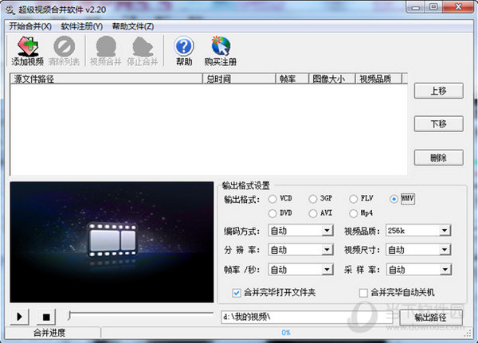Click the video preview thumbnail
Viewport: 478px width, 343px height.
tap(112, 242)
